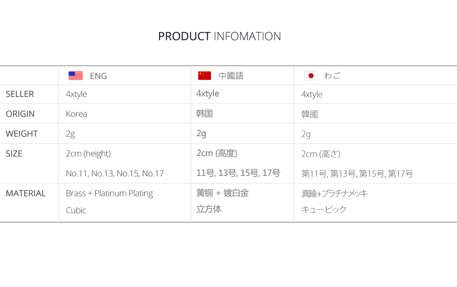Click the ORIGIN row label
457x287 pixels.
pyautogui.click(x=20, y=114)
